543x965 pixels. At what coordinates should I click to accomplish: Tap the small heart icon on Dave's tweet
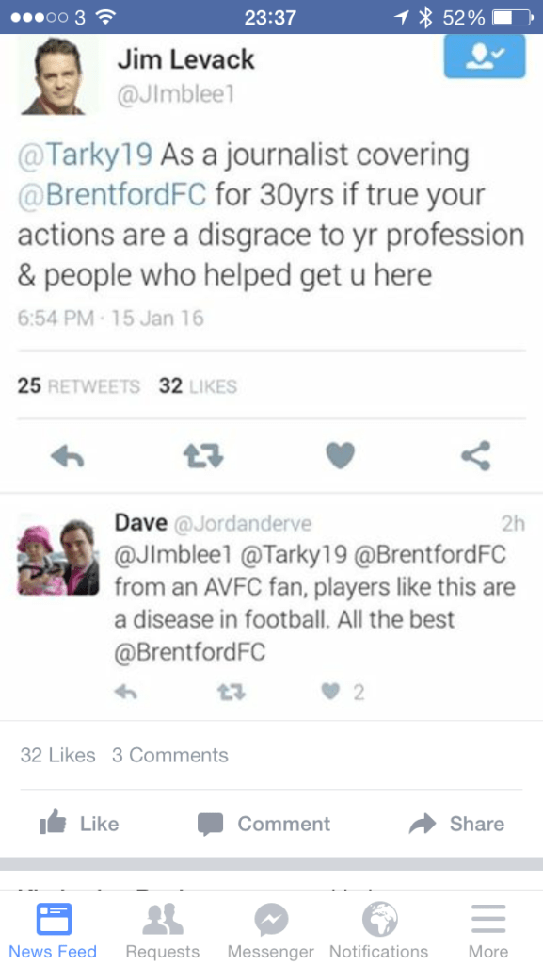click(x=330, y=693)
